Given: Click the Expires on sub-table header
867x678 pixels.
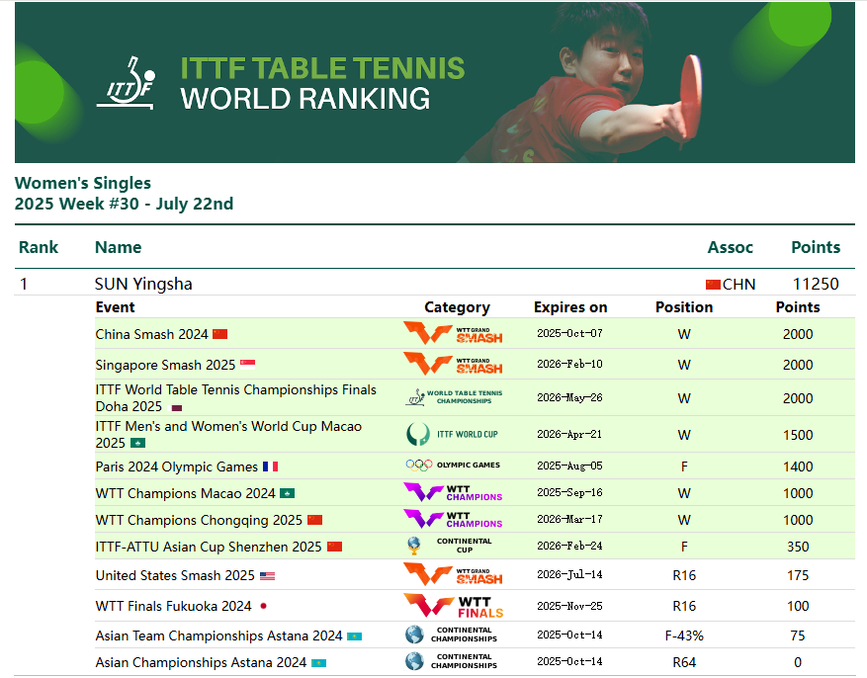Looking at the screenshot, I should (570, 307).
